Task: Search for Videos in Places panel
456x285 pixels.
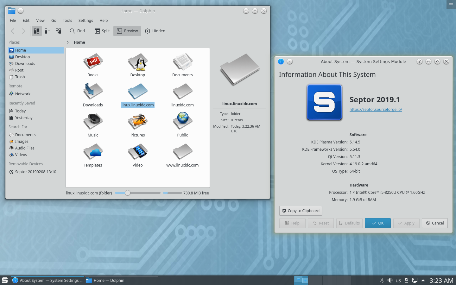Action: pyautogui.click(x=36, y=155)
